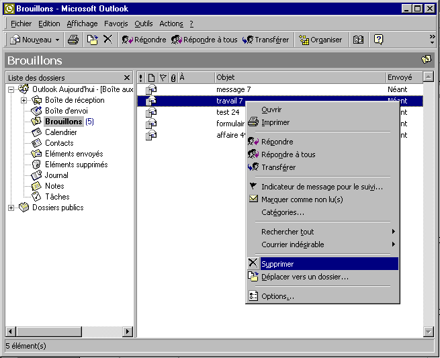Open Notes folder

[54, 186]
